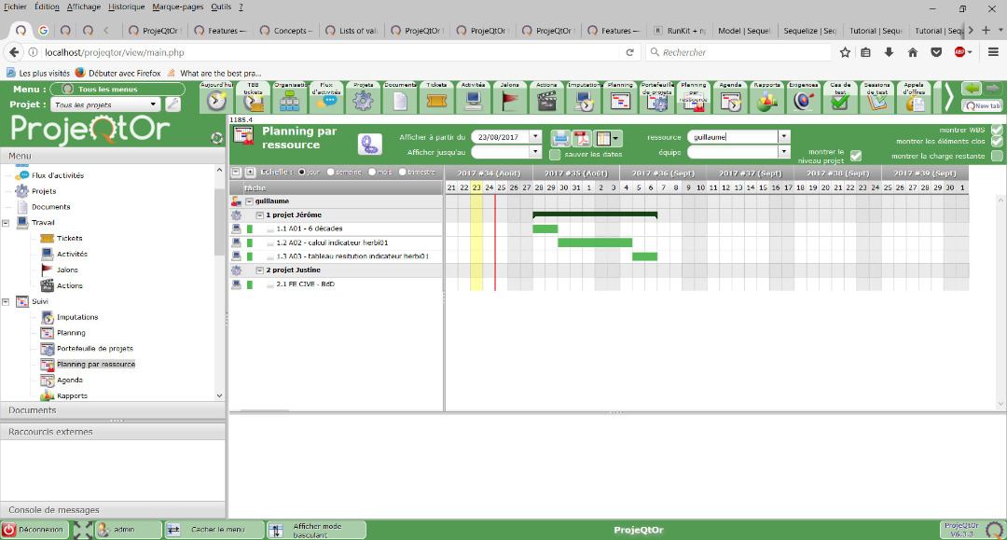
Task: Collapse the '1 projet Jérôme' group
Action: tap(260, 215)
